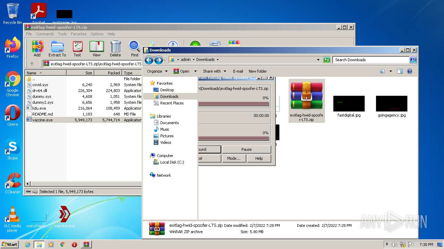Expand the view options dropdown arrow
Screen dimensions: 444x249
pos(391,71)
